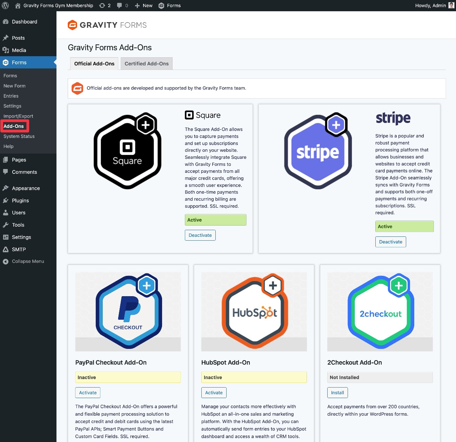Click the Admin avatar in top bar
This screenshot has width=456, height=442.
pos(451,6)
